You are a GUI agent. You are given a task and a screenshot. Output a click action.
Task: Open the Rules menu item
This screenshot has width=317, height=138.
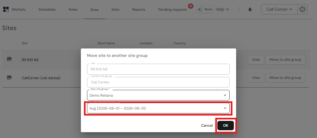coord(73,9)
